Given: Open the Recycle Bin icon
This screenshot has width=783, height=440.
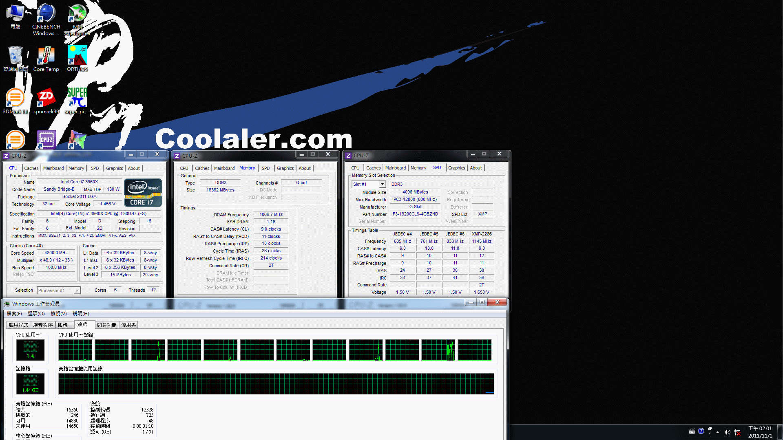Looking at the screenshot, I should (x=15, y=59).
